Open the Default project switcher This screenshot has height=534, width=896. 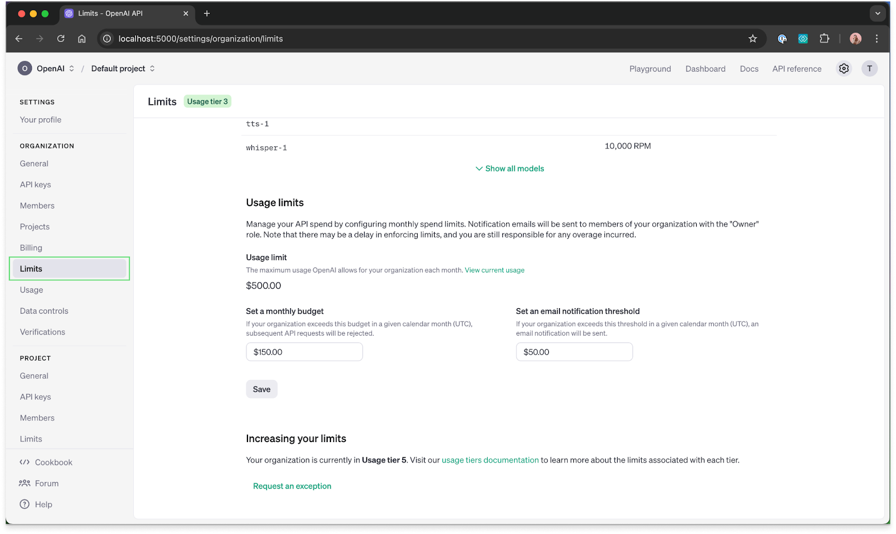pyautogui.click(x=123, y=68)
